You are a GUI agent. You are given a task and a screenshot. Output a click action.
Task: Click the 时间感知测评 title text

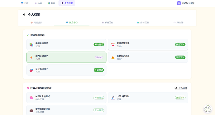pos(123,43)
